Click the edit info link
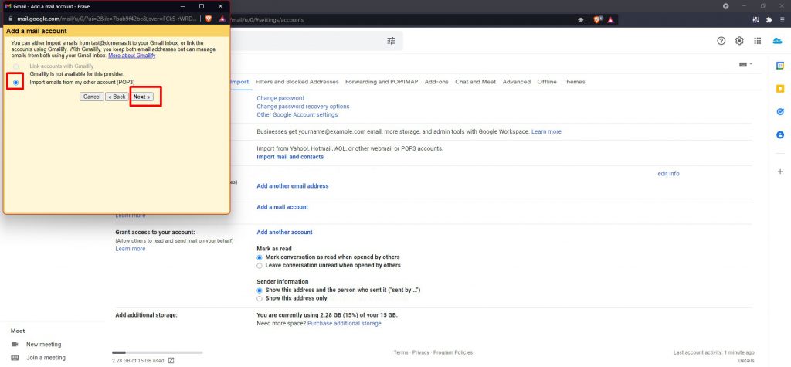This screenshot has height=367, width=791. click(668, 174)
